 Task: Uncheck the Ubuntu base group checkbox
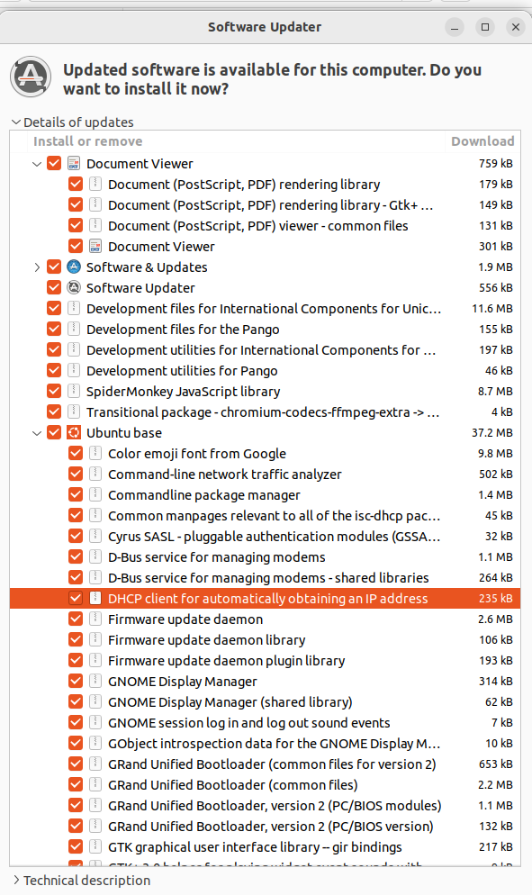(x=54, y=433)
